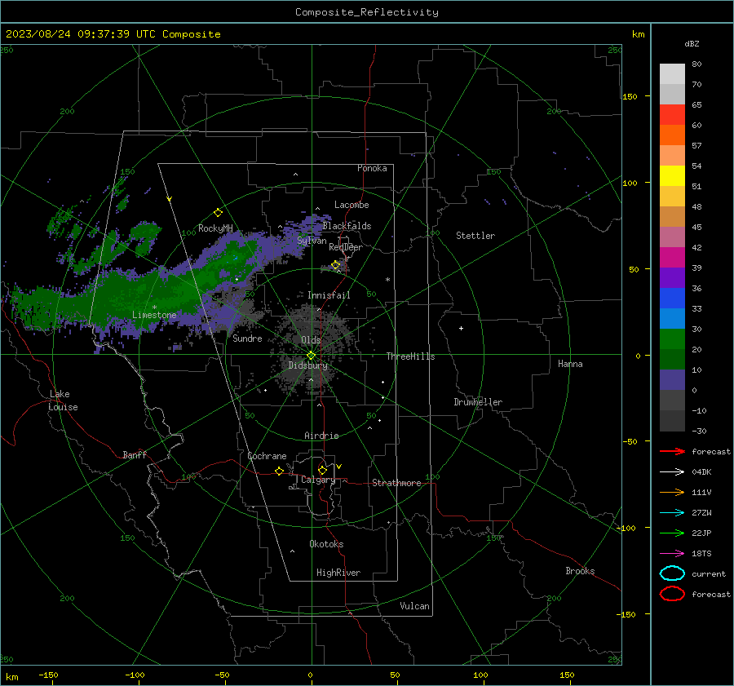Screen dimensions: 734x686
Task: Click the magenta 18TS arrow icon
Action: pyautogui.click(x=672, y=554)
